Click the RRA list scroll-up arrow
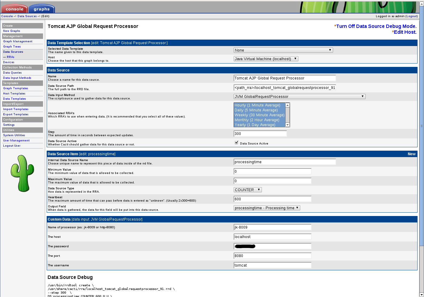The height and width of the screenshot is (297, 424). (288, 105)
